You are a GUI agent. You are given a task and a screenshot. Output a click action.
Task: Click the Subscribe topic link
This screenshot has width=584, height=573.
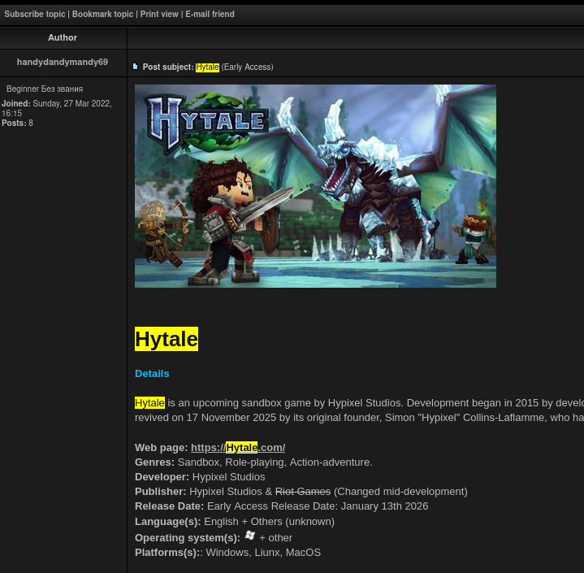pyautogui.click(x=35, y=14)
